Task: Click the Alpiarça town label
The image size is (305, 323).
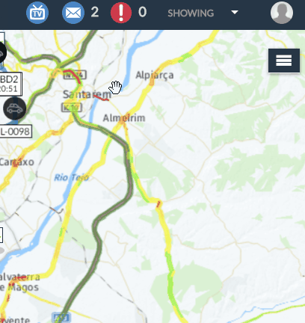Action: pos(155,75)
